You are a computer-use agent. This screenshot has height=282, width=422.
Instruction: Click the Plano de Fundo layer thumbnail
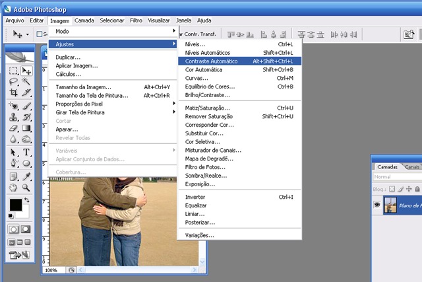(390, 205)
